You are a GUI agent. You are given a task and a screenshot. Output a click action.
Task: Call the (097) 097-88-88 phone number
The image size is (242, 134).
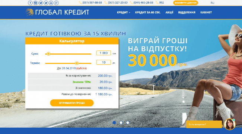pos(92,3)
